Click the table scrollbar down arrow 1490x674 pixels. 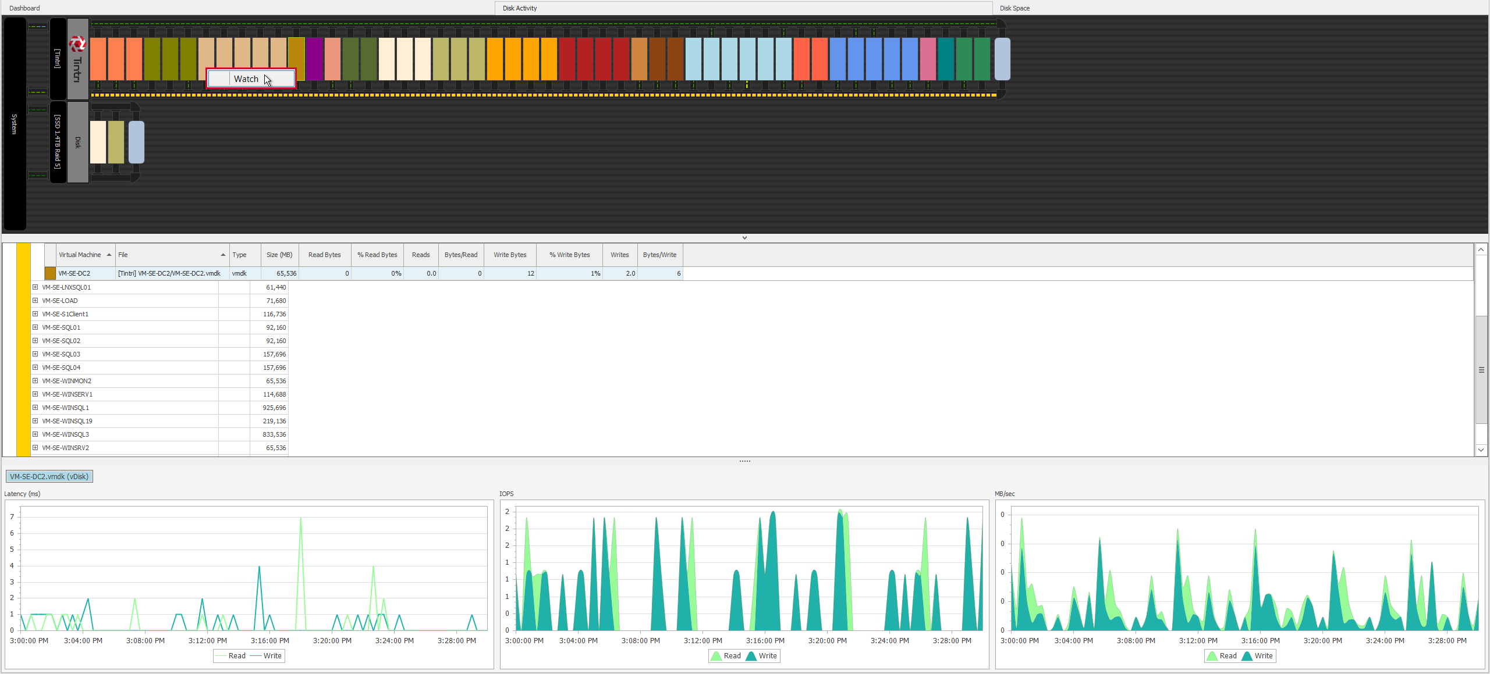pos(1481,450)
